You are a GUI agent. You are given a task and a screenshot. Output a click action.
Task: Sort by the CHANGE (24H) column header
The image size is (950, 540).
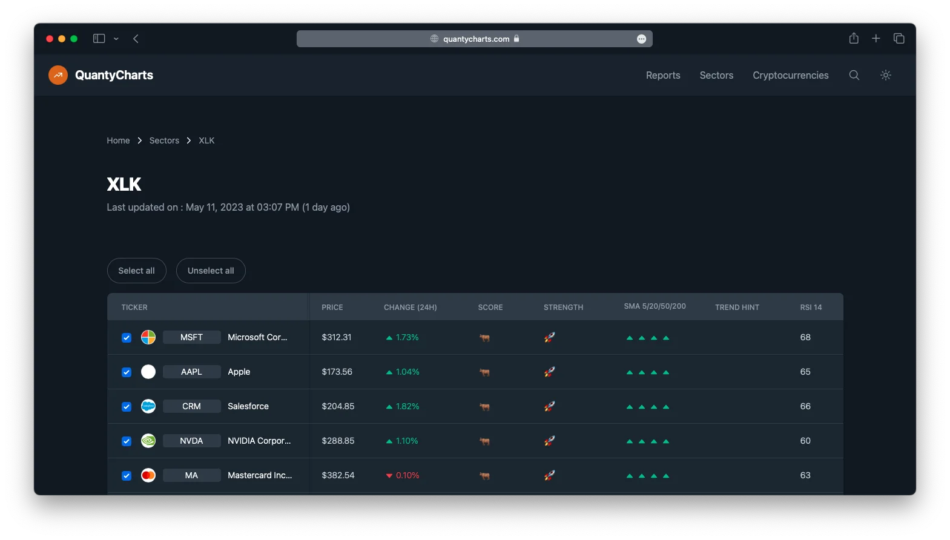[x=411, y=308]
